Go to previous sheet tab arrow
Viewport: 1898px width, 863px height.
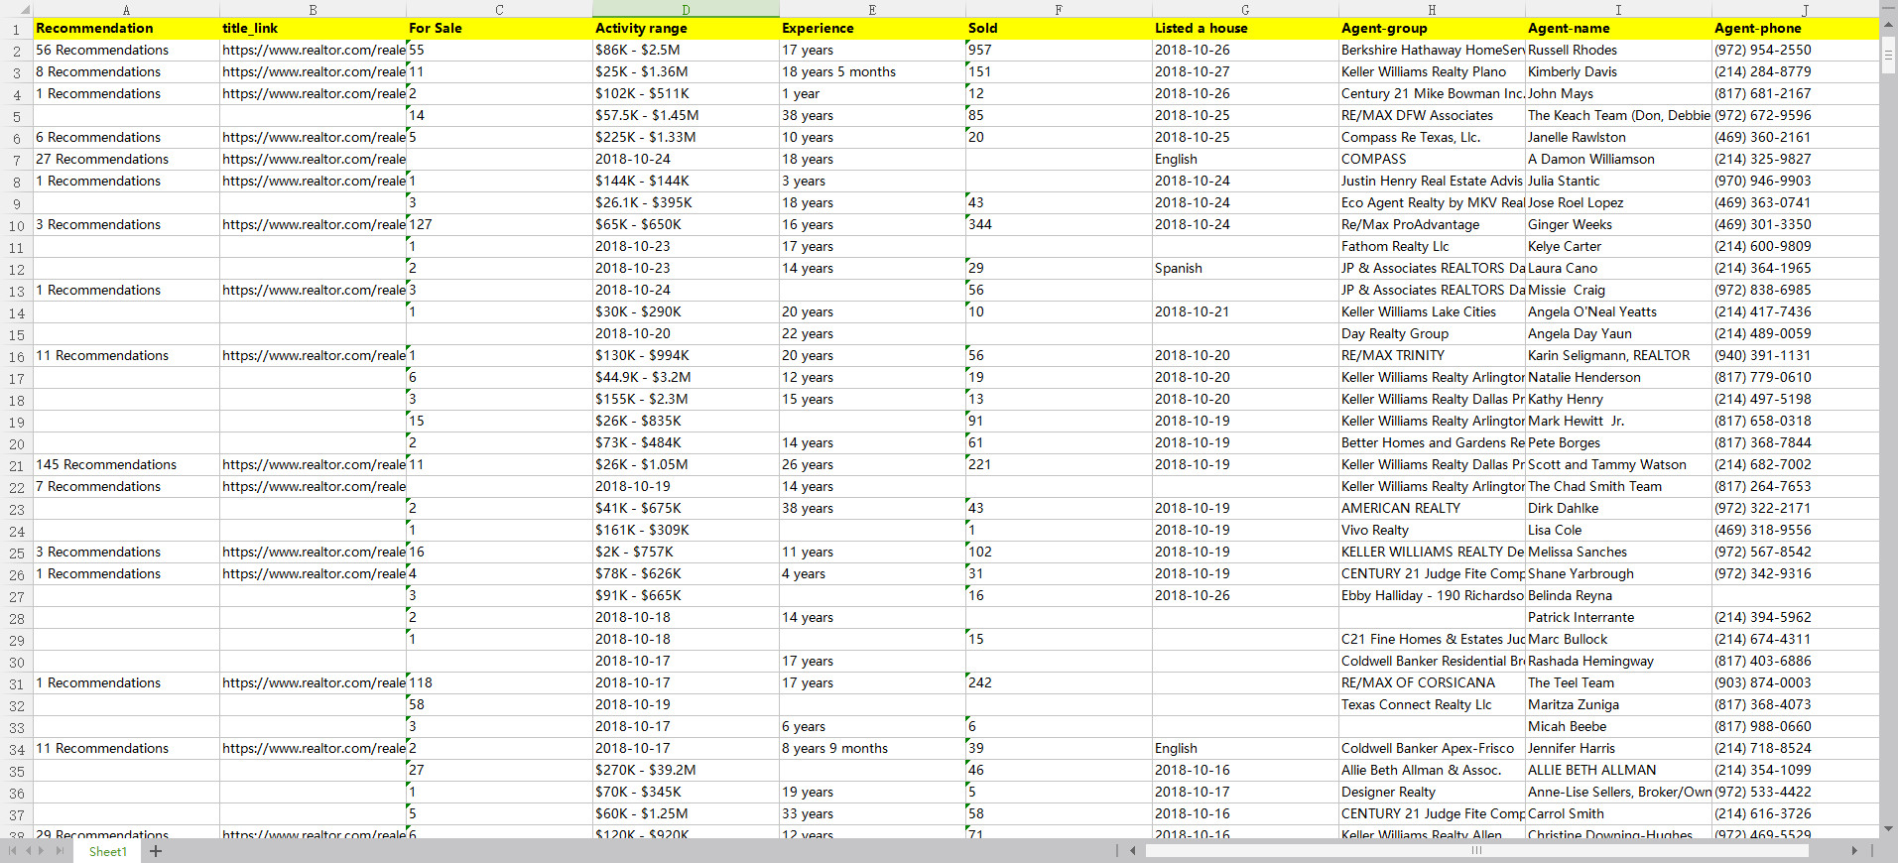tap(28, 851)
